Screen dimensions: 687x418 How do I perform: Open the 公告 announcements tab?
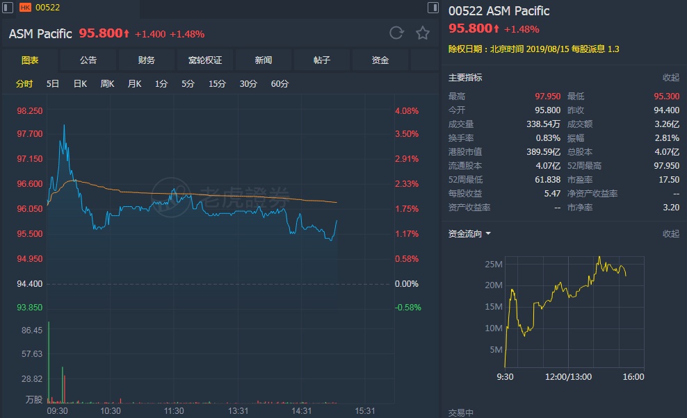[x=88, y=60]
